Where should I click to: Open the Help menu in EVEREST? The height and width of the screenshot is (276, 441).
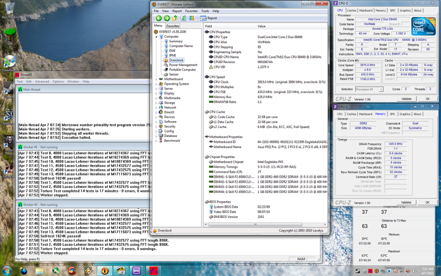[x=216, y=11]
